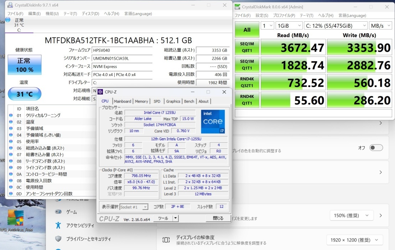Expand the 1920 x 1200 resolution dropdown
The height and width of the screenshot is (250, 395).
(354, 240)
